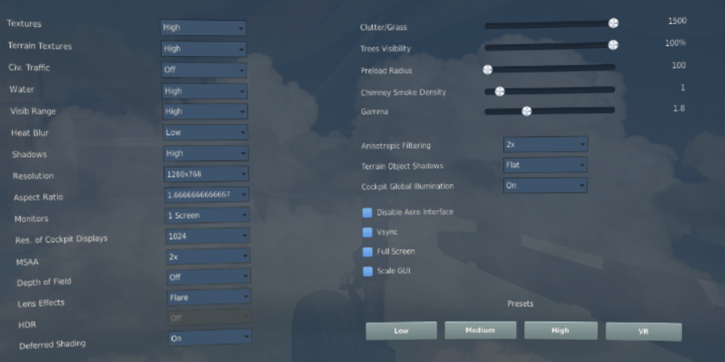Screen dimensions: 725x362
Task: Open the MSAA dropdown
Action: tap(208, 256)
